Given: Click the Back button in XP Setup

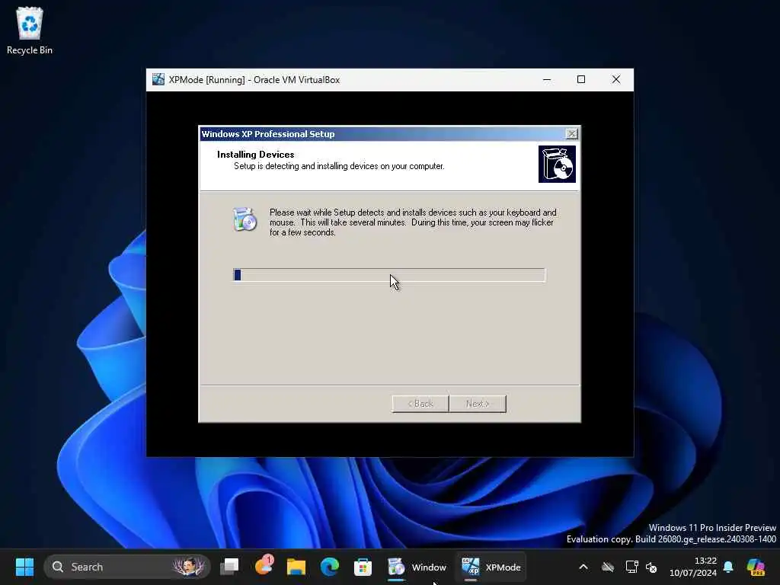Looking at the screenshot, I should 420,404.
